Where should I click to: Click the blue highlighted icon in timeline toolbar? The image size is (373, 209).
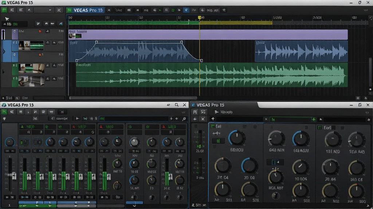click(x=186, y=10)
